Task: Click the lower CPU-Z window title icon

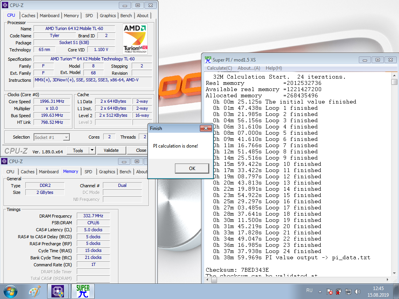Action: pyautogui.click(x=4, y=161)
